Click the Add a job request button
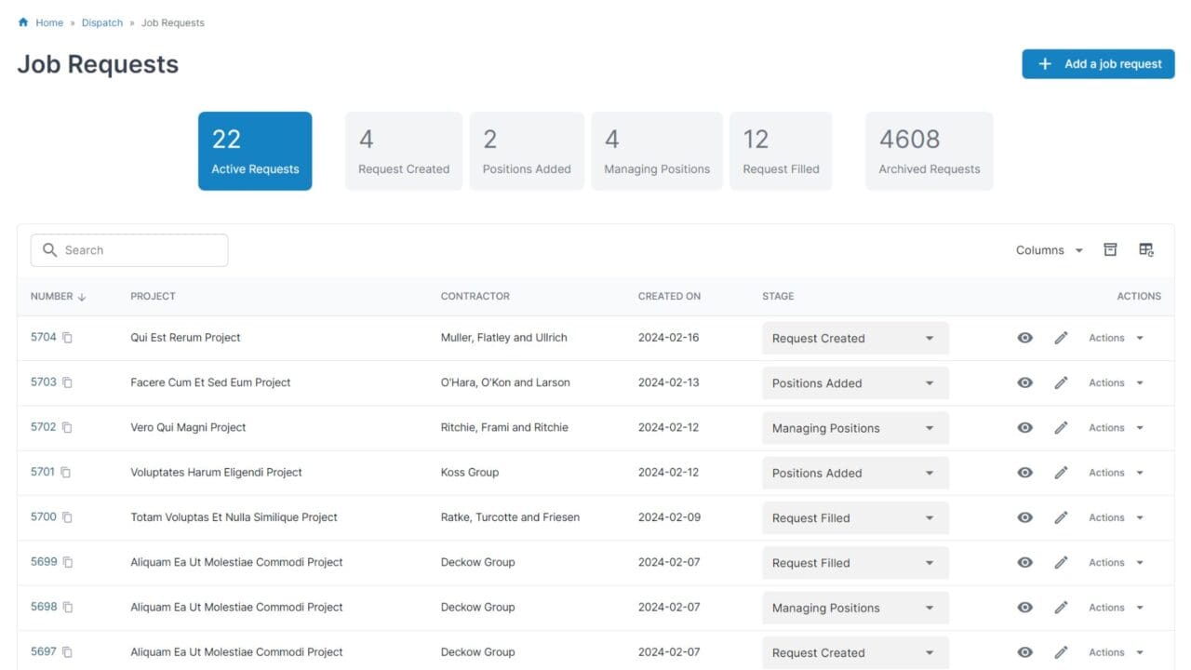This screenshot has height=670, width=1191. click(x=1098, y=63)
